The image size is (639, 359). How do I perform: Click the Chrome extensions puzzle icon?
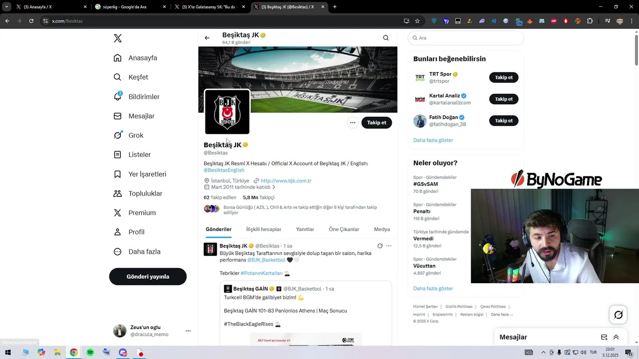click(x=590, y=21)
